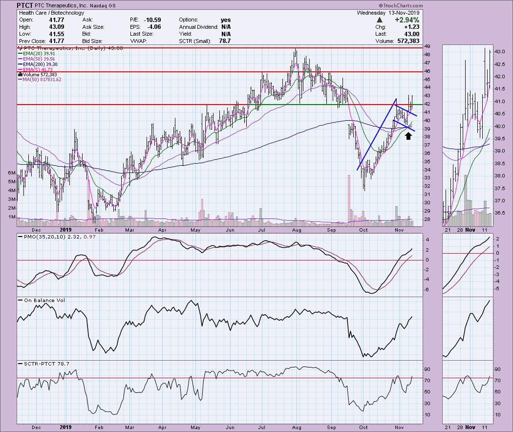The image size is (513, 432).
Task: Click the Chg value +1.23
Action: click(412, 27)
